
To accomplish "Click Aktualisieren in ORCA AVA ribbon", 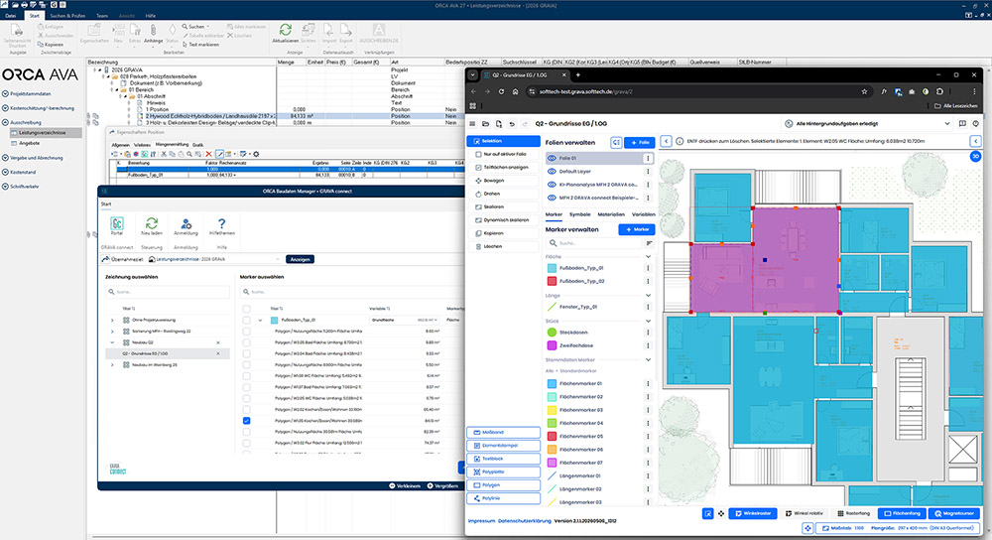I will tap(286, 33).
